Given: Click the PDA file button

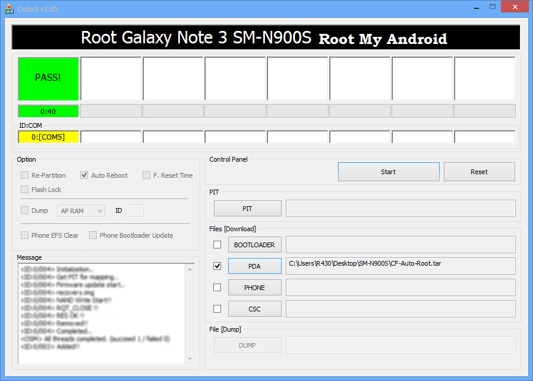Looking at the screenshot, I should pyautogui.click(x=254, y=266).
